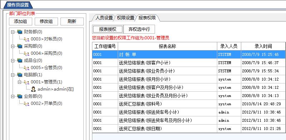
Task: Click the 弃权选中行 button
Action: pyautogui.click(x=139, y=29)
